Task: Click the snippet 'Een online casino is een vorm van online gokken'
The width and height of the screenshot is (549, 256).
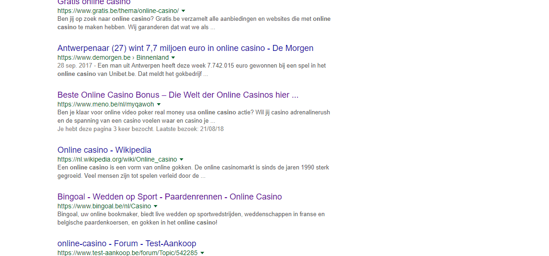Action: (193, 172)
